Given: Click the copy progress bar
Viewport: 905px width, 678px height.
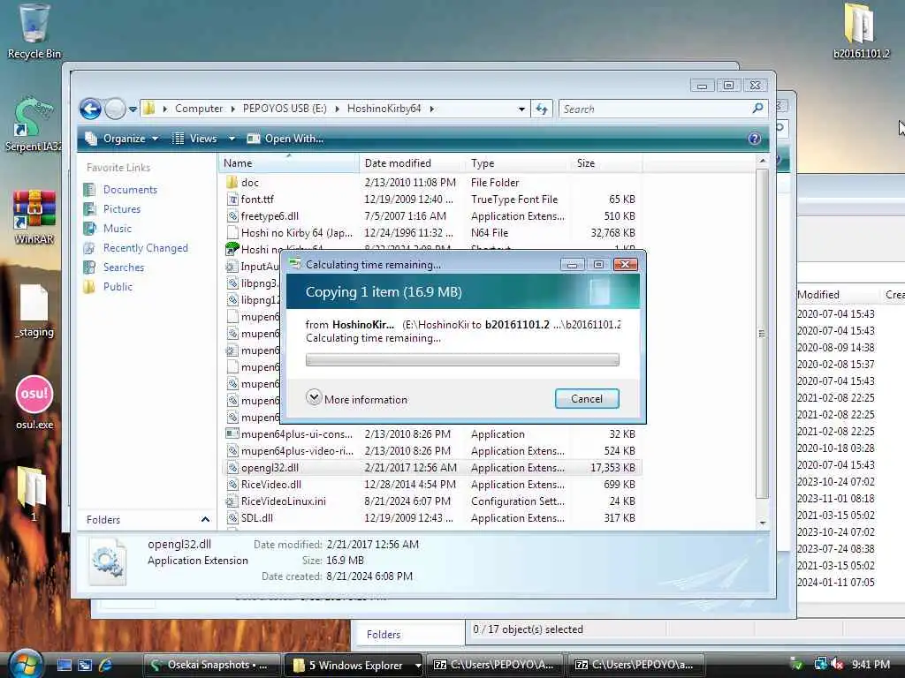Looking at the screenshot, I should pos(462,360).
